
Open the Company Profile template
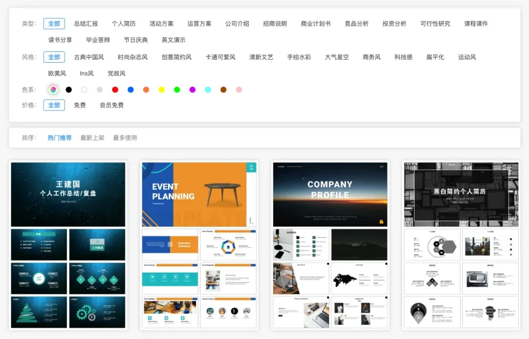point(330,194)
